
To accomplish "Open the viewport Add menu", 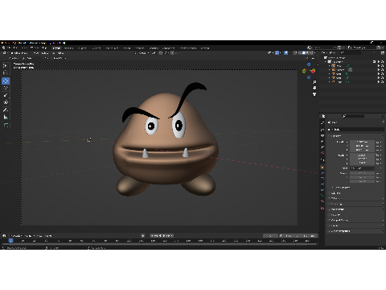I will point(53,53).
